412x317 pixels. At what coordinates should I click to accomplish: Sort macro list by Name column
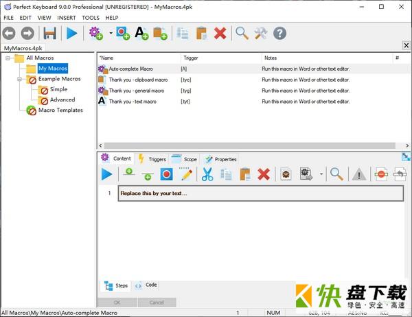click(x=139, y=58)
